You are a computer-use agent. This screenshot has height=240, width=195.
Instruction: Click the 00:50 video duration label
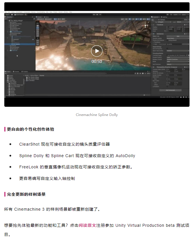(97, 62)
